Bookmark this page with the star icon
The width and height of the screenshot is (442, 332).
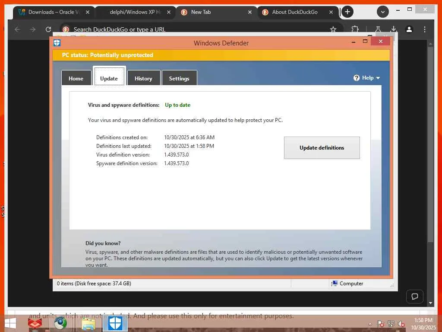point(333,29)
